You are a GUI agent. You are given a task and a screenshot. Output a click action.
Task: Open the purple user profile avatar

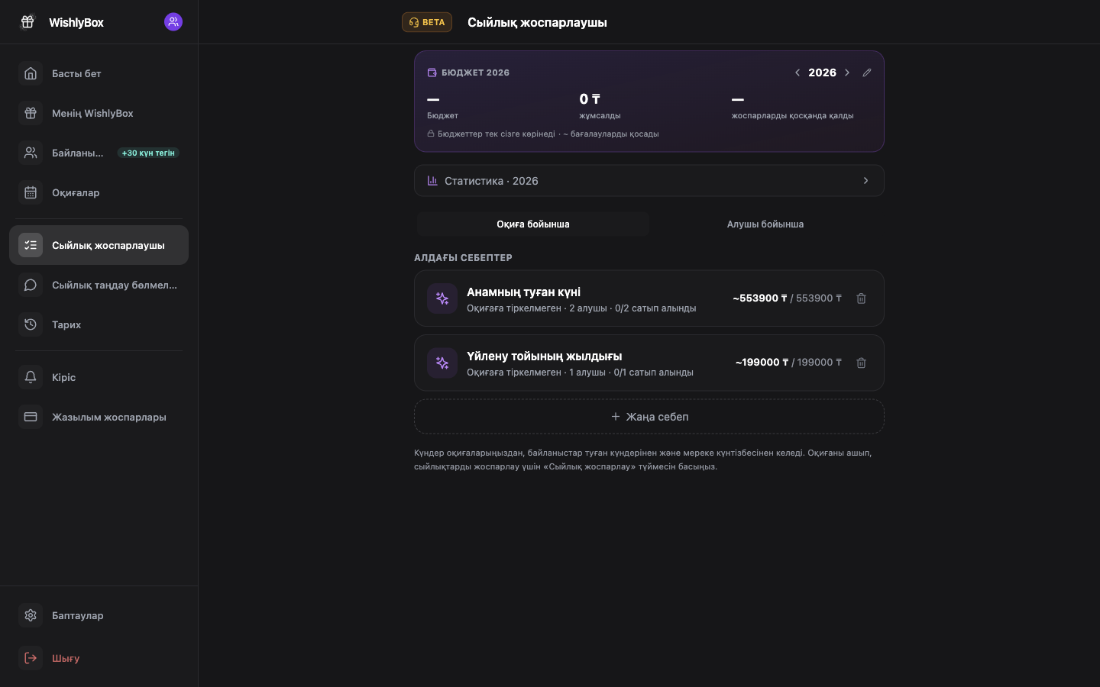(173, 22)
